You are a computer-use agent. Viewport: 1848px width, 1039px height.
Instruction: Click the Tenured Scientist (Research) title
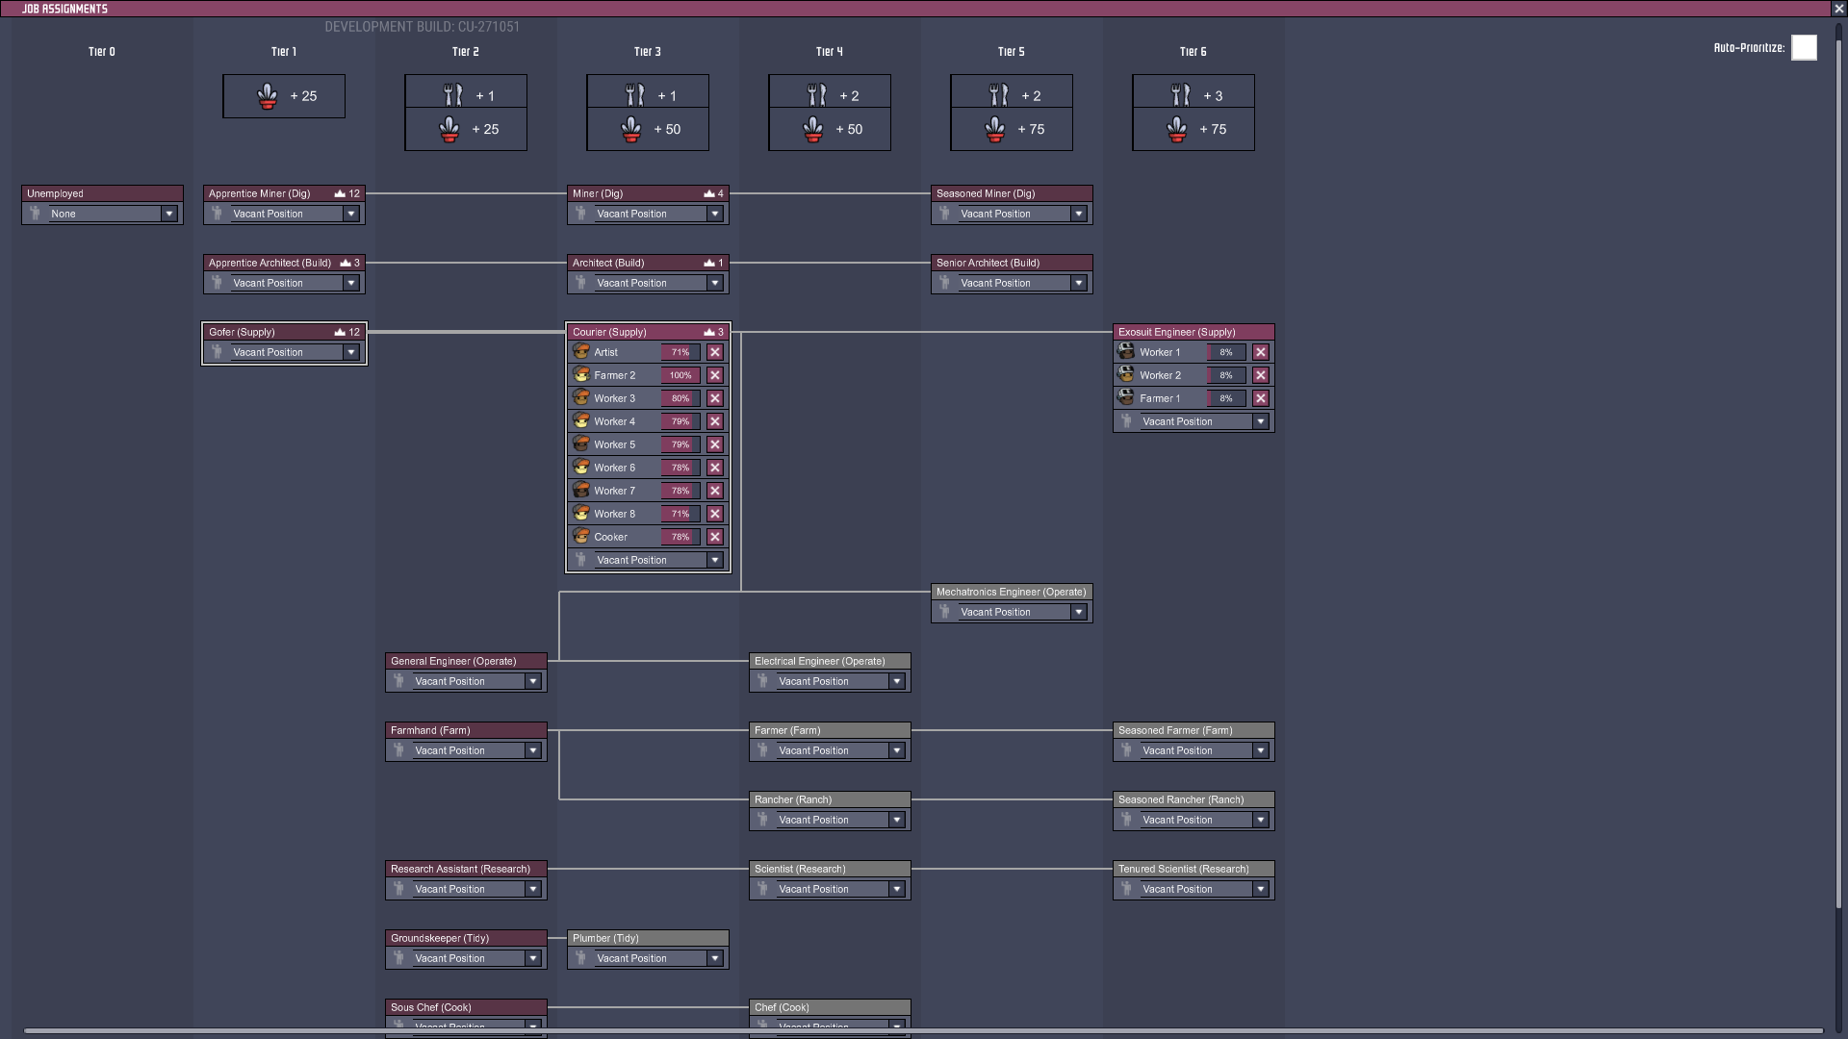click(x=1183, y=869)
